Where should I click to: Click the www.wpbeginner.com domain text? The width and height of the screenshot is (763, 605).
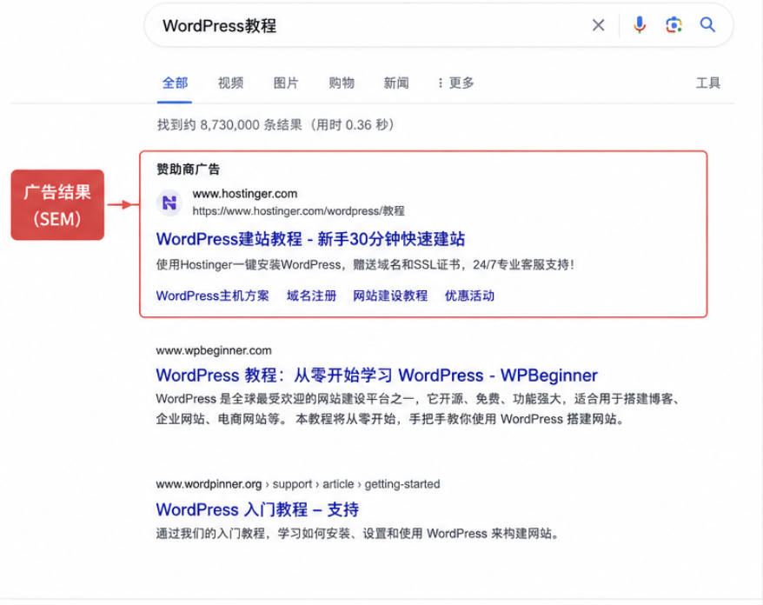coord(214,350)
